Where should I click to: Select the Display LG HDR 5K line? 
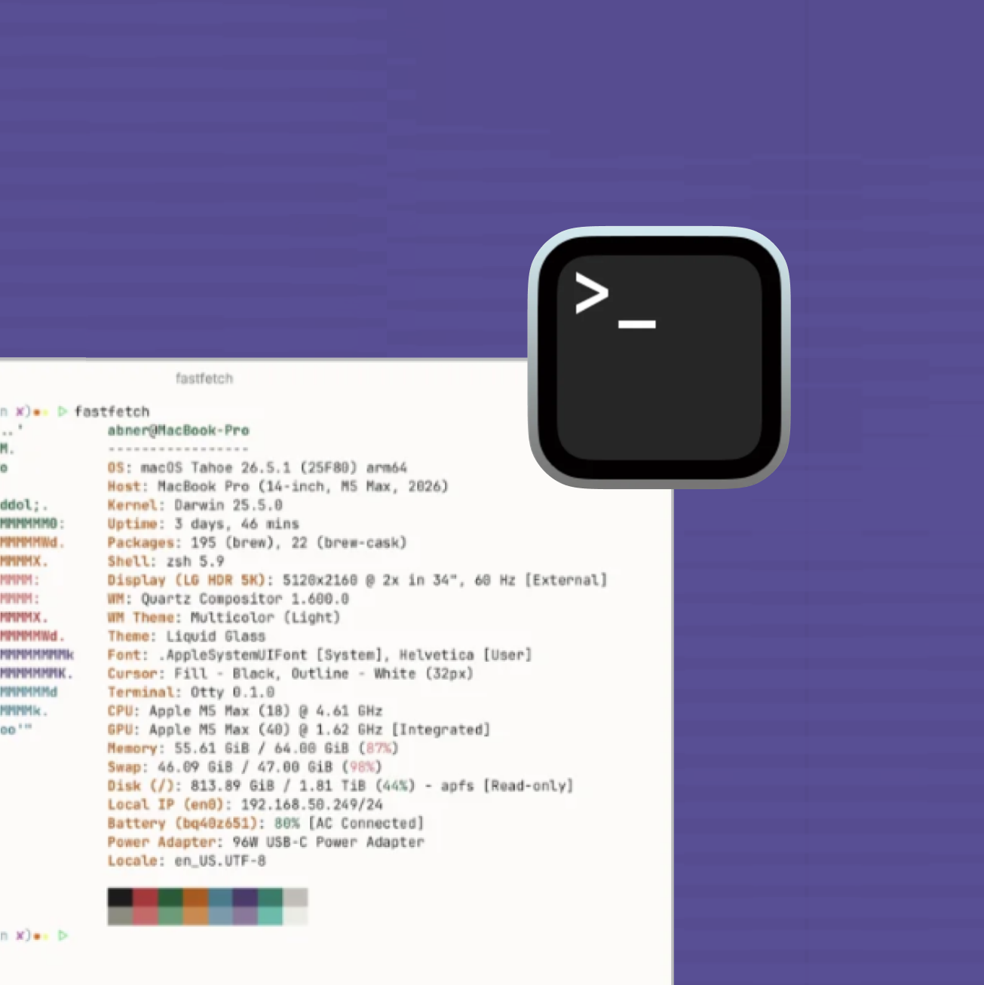tap(357, 580)
